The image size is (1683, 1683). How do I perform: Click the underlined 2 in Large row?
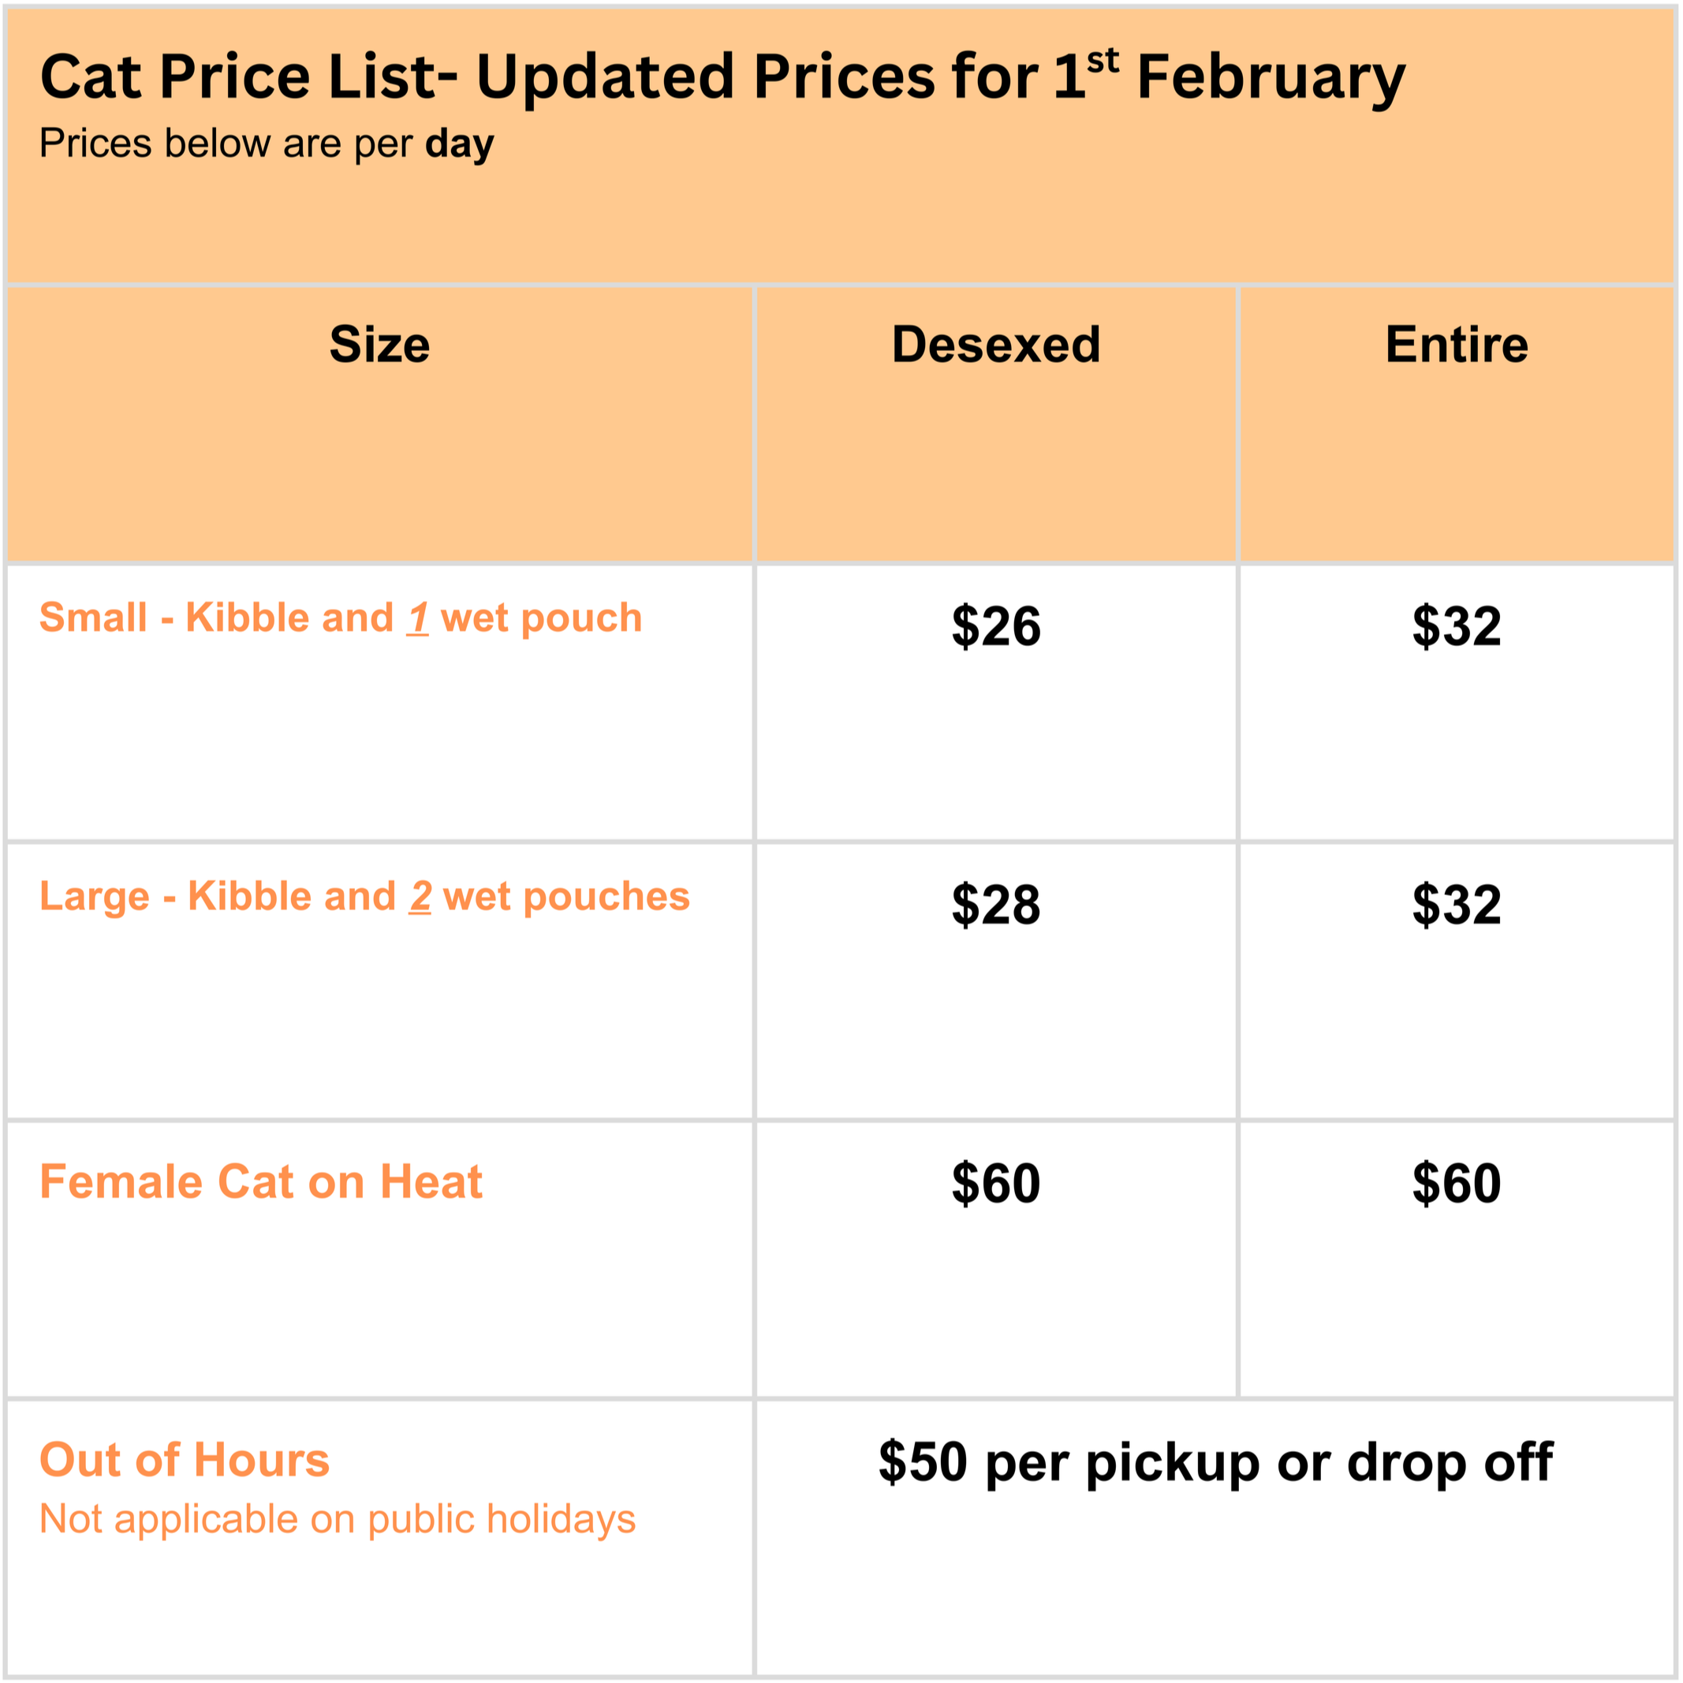[x=421, y=897]
